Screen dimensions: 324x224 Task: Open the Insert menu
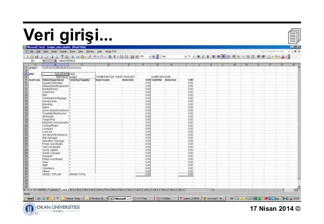(54, 51)
